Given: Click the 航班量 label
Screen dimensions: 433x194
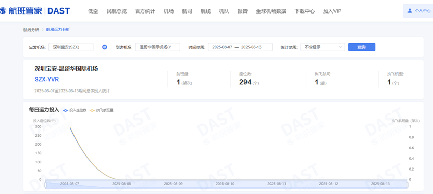Looking at the screenshot, I should [x=183, y=74].
